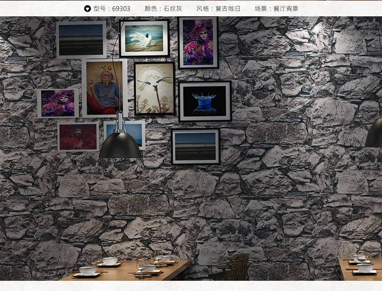Click the black circle triangle icon
The width and height of the screenshot is (382, 291).
click(87, 9)
